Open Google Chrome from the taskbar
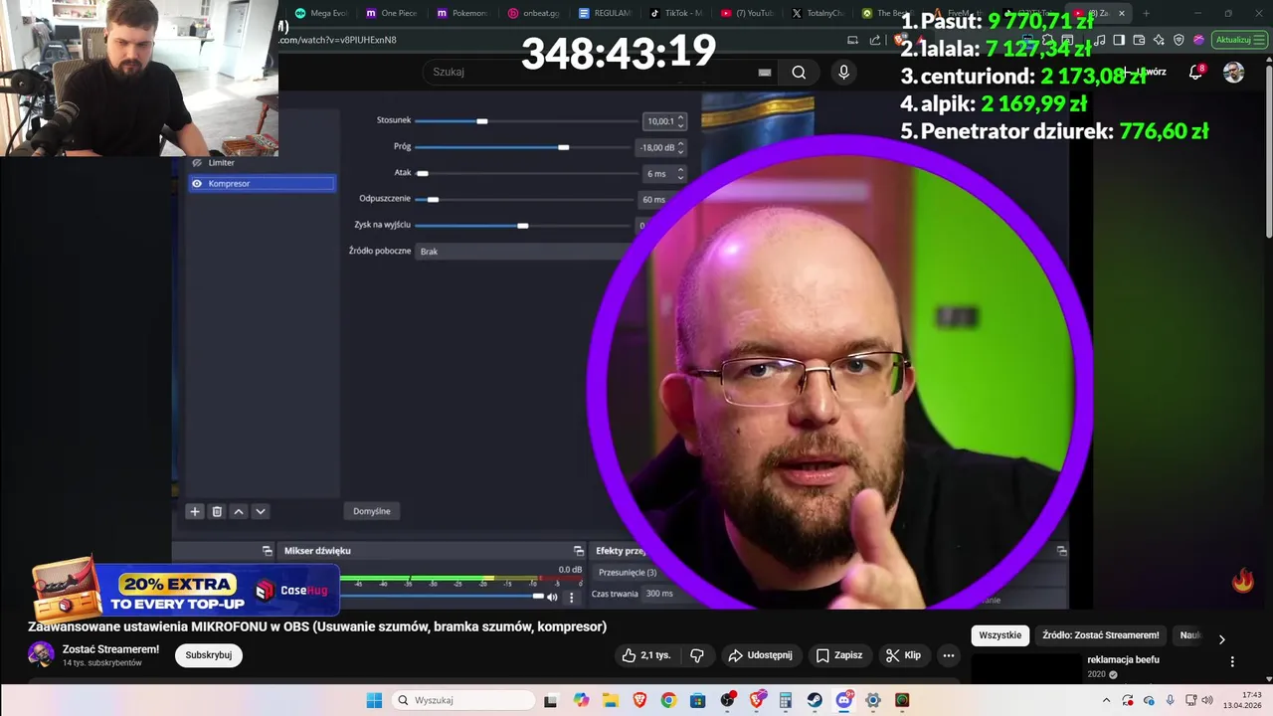 (668, 700)
